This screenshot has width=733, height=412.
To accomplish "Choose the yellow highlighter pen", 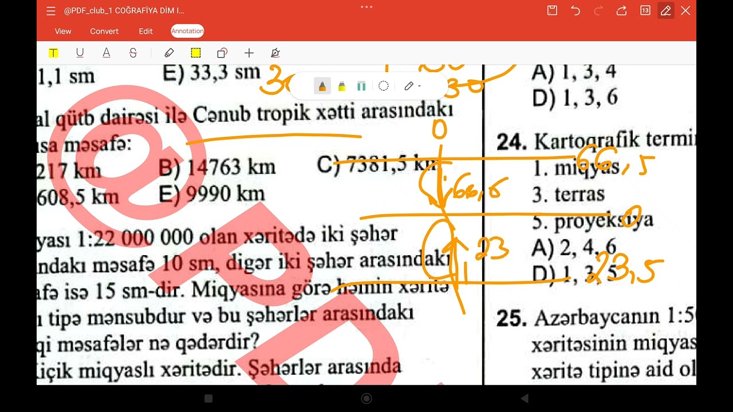I will tap(342, 86).
